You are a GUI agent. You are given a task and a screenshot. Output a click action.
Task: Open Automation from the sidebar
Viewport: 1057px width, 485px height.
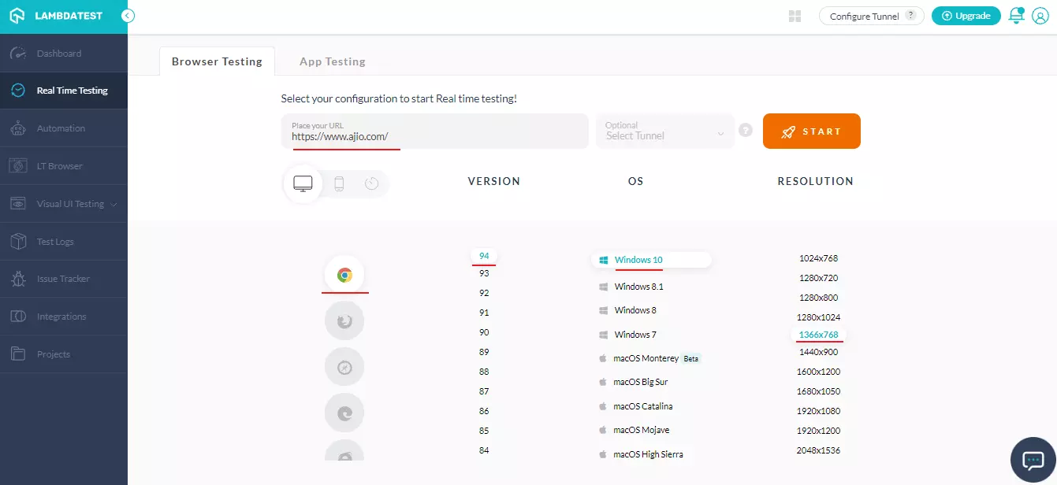[61, 128]
